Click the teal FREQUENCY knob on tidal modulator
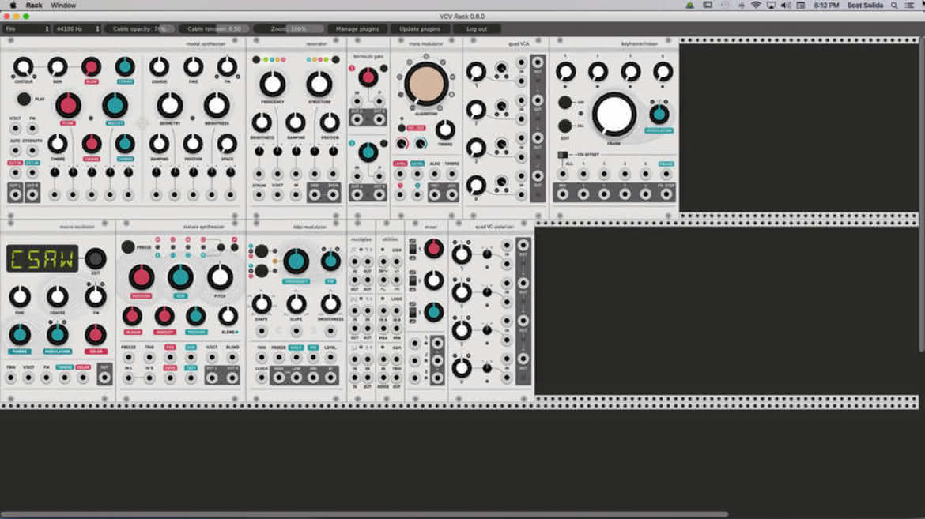 [296, 261]
